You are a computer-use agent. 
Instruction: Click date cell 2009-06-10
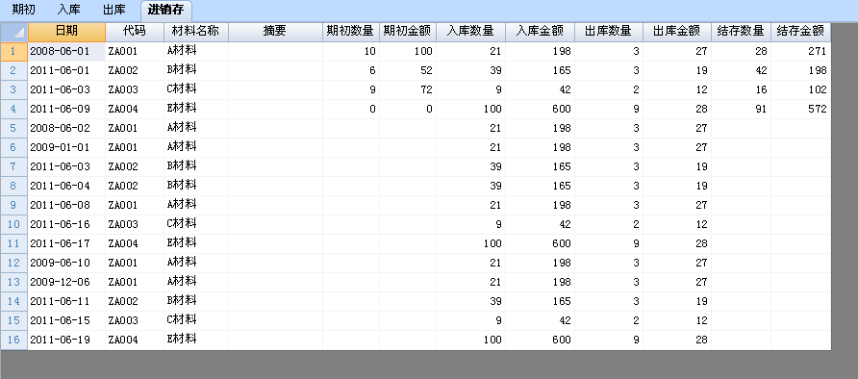click(66, 263)
